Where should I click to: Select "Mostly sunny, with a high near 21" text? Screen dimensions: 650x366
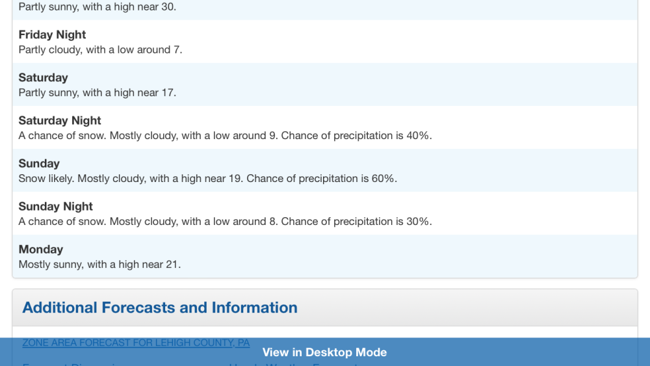(99, 265)
